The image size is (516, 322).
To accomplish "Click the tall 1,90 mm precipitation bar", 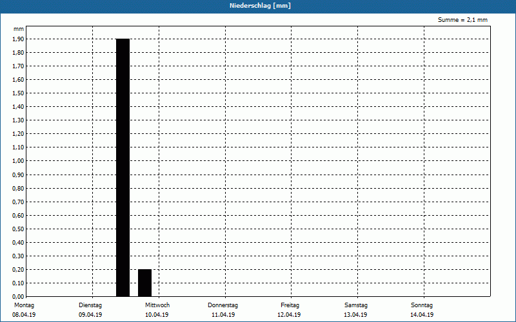I will pos(123,167).
